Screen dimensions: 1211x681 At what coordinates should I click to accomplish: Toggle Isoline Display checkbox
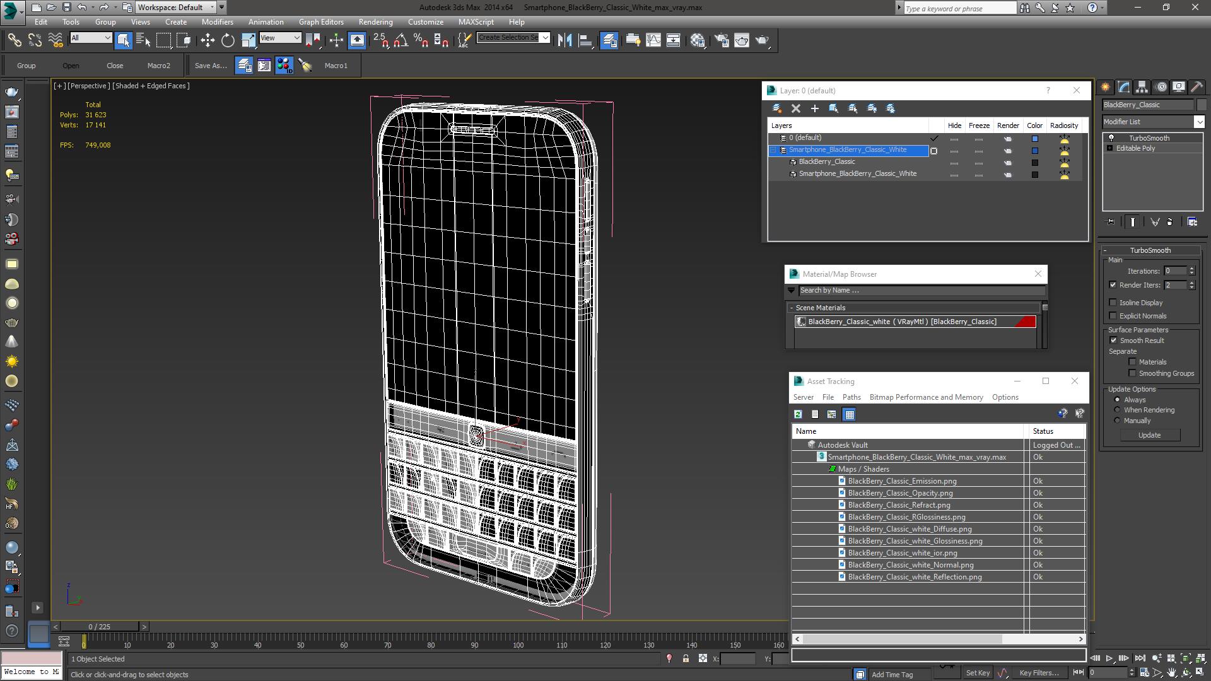coord(1113,303)
